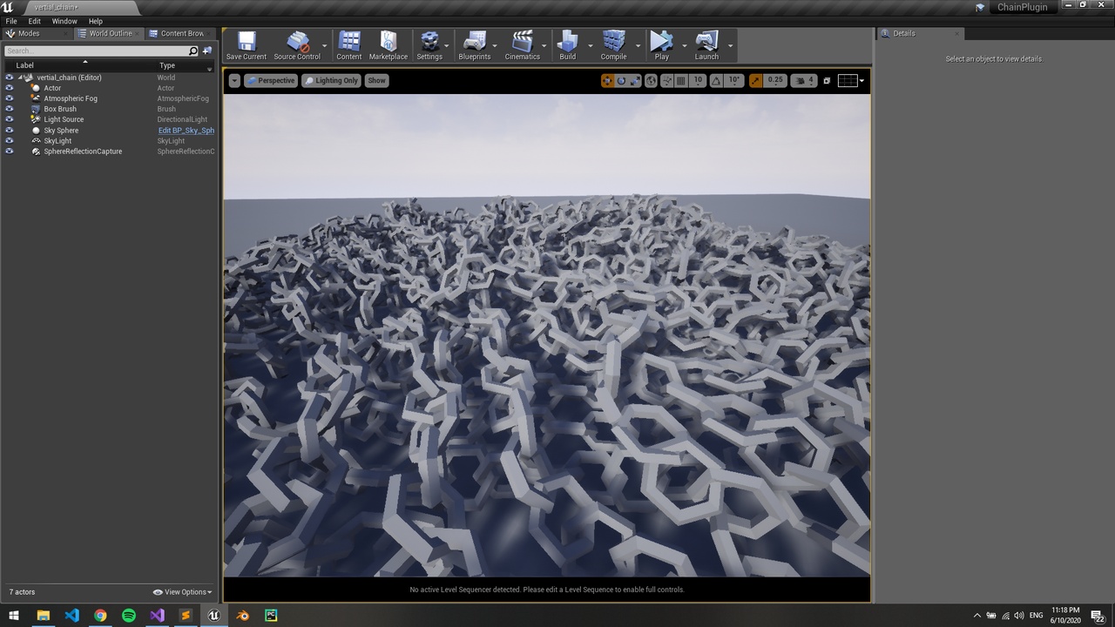Screen dimensions: 1115x627
Task: Click the world coordinate system globe icon
Action: click(652, 81)
